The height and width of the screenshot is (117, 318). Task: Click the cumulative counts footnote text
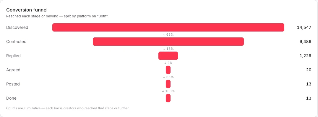click(68, 108)
